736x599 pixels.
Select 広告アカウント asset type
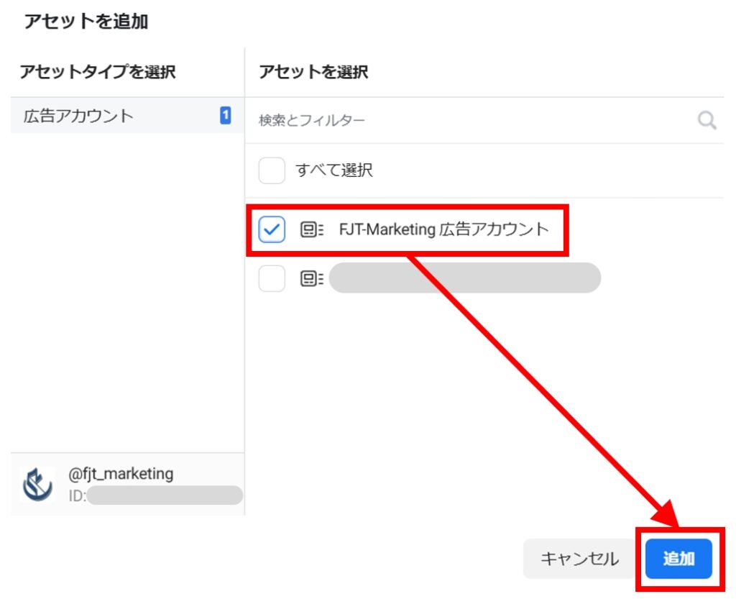point(126,116)
